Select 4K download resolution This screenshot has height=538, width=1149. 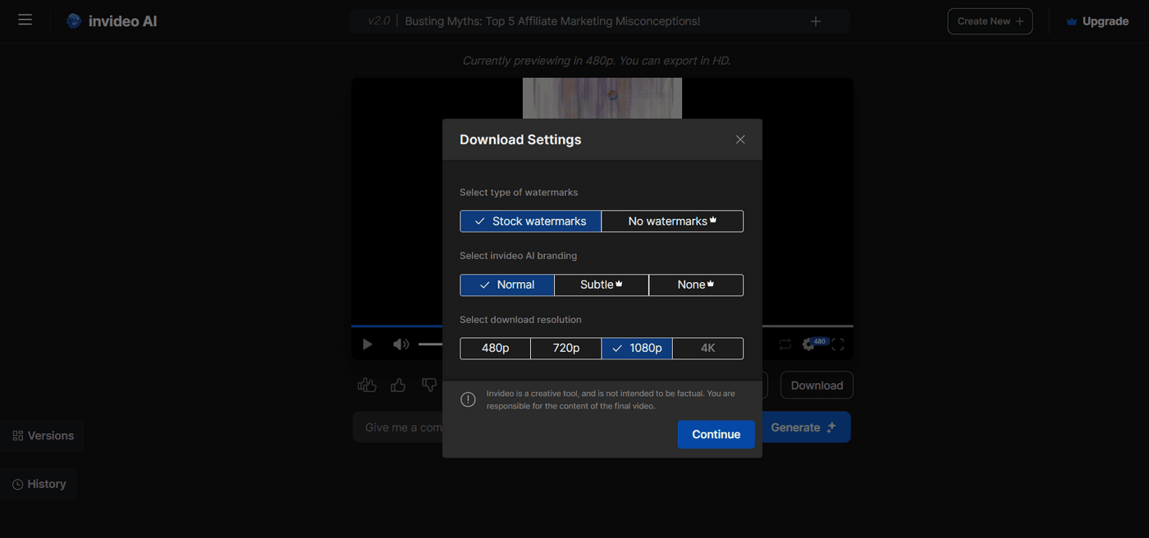coord(707,348)
